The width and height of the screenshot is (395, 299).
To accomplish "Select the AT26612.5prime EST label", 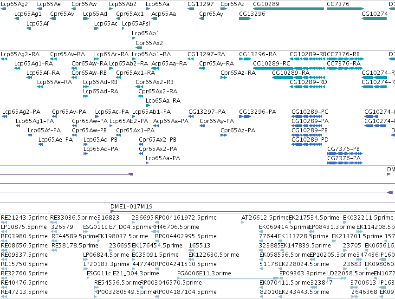I will tap(265, 218).
